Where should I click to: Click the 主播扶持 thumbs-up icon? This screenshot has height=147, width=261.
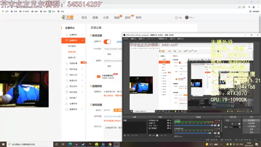tap(67, 104)
